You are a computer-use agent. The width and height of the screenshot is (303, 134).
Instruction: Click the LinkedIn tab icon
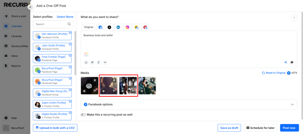[118, 27]
